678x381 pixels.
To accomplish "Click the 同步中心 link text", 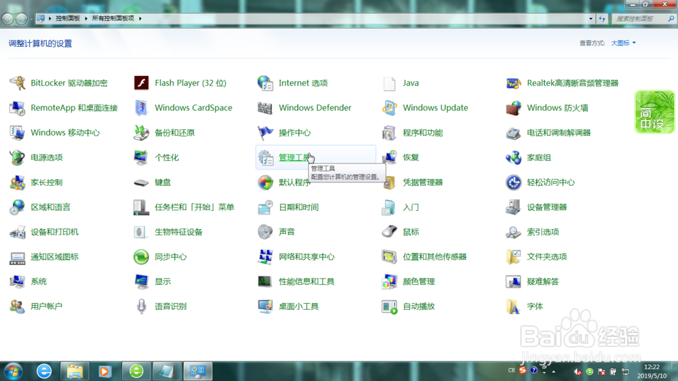I will pyautogui.click(x=170, y=257).
